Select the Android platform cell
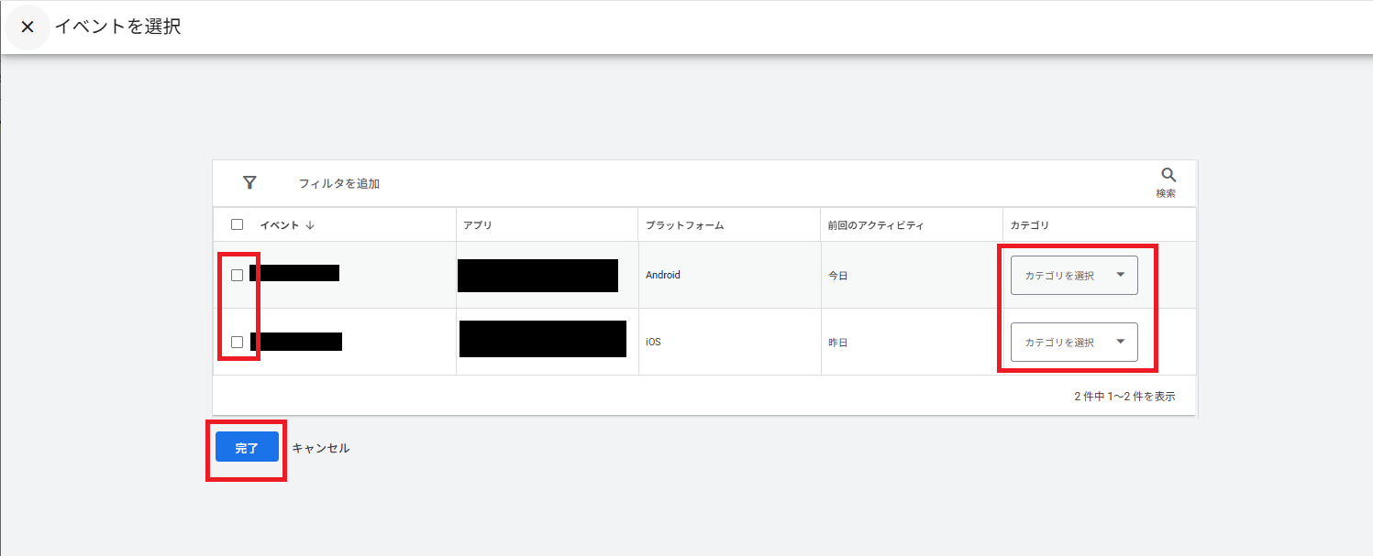Screen dimensions: 1373x556 [x=663, y=275]
